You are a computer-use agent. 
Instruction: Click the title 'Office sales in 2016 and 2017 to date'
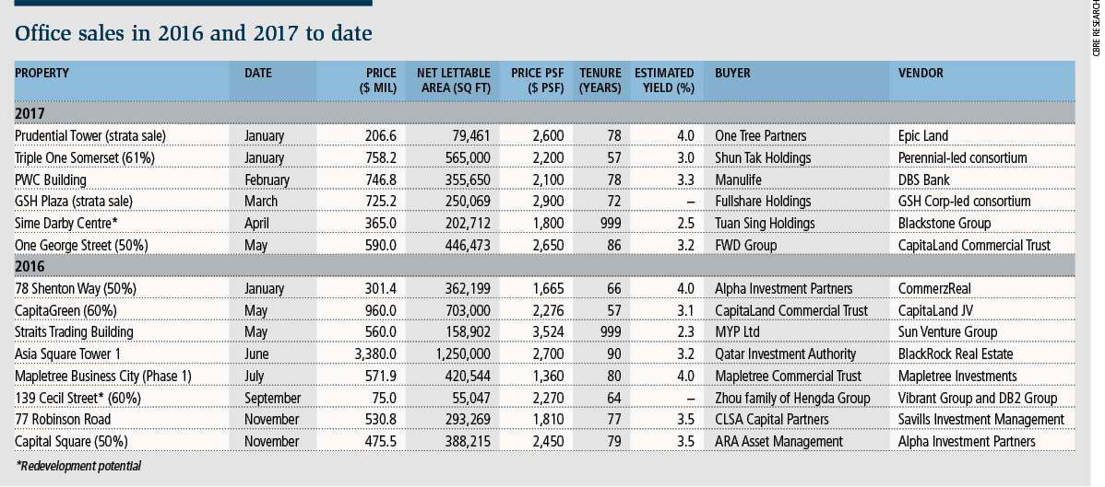tap(193, 33)
